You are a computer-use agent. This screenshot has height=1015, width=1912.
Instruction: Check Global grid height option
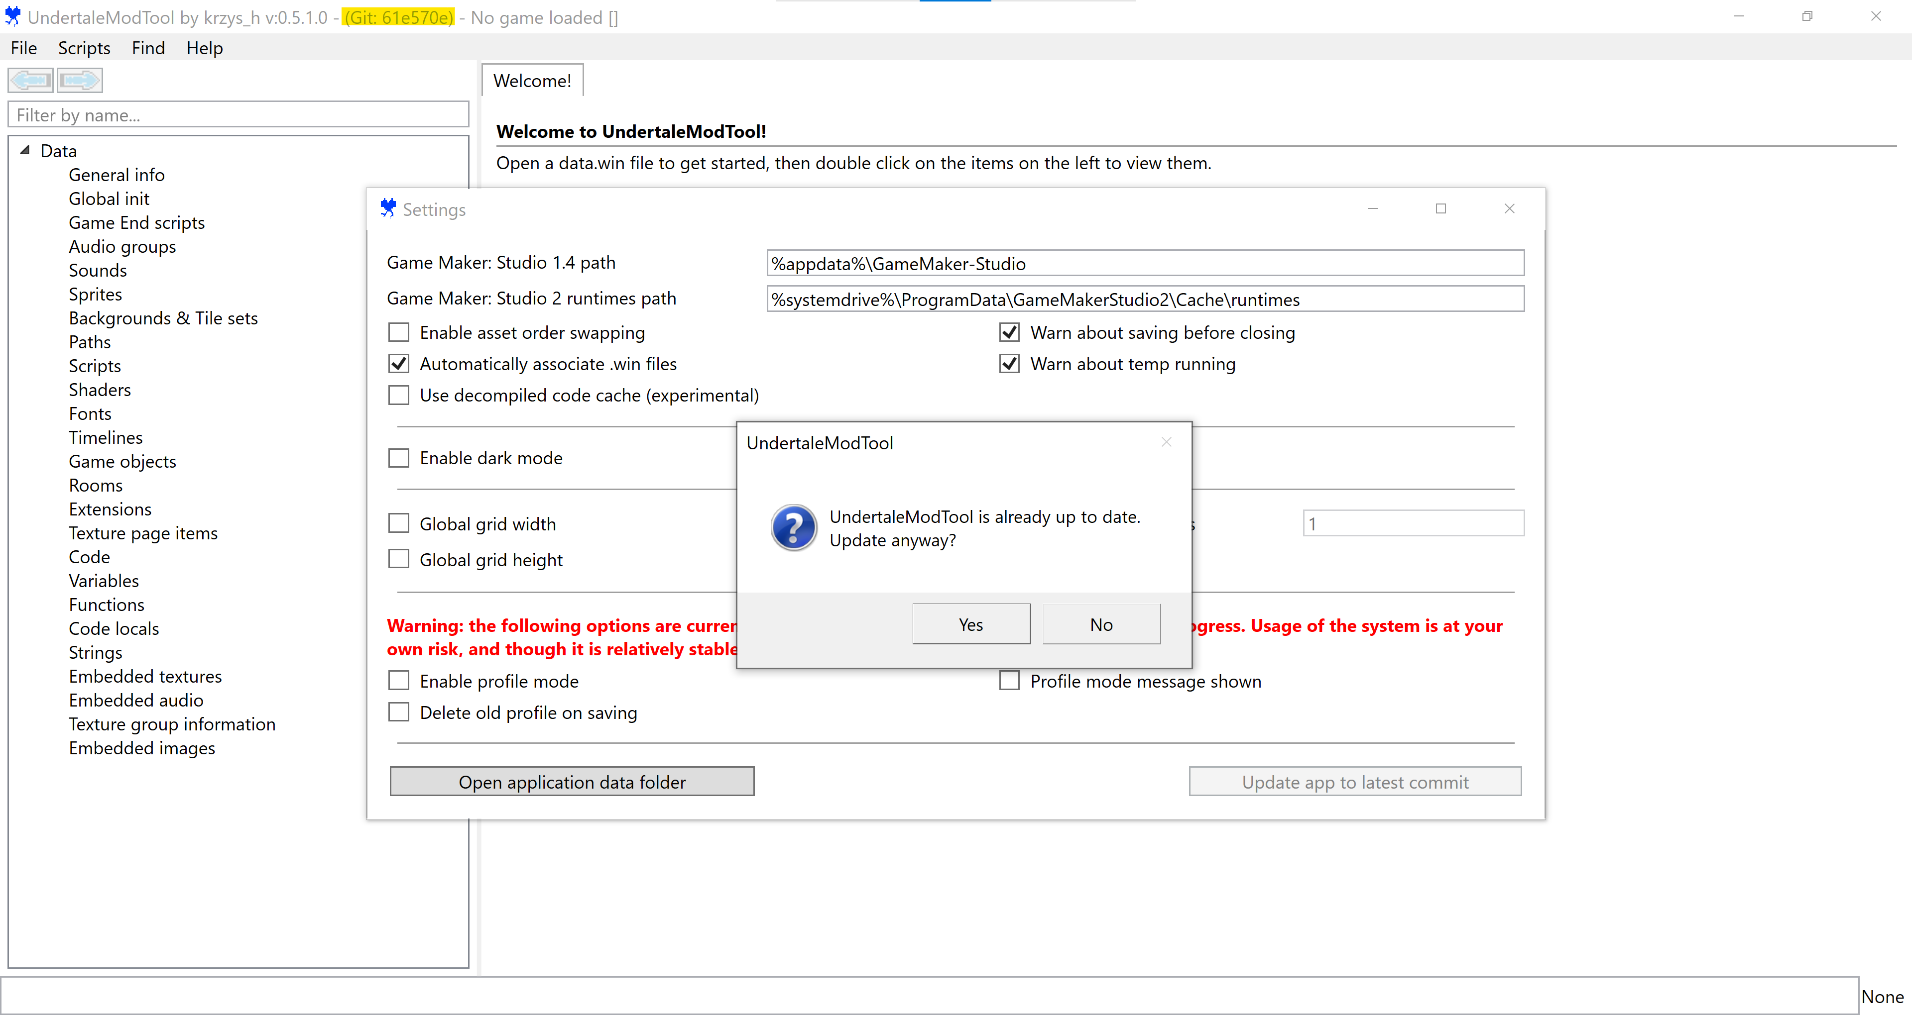[398, 559]
